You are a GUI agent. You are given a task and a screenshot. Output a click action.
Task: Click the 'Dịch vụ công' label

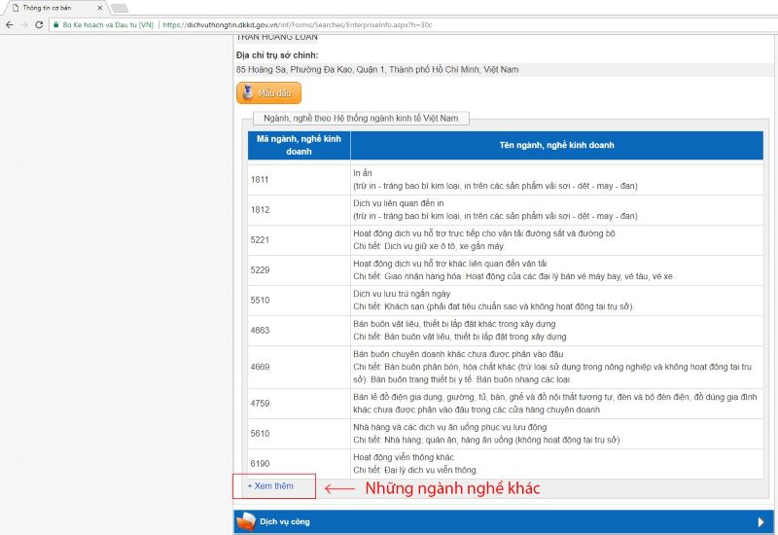click(285, 521)
